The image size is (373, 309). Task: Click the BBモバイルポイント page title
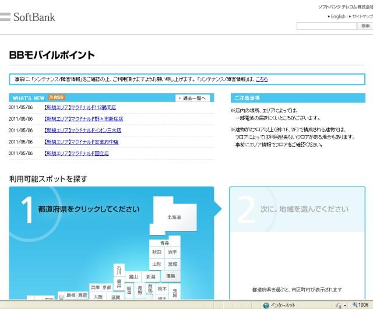pyautogui.click(x=52, y=55)
